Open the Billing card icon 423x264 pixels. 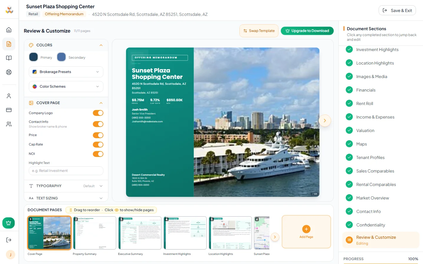coord(9,110)
